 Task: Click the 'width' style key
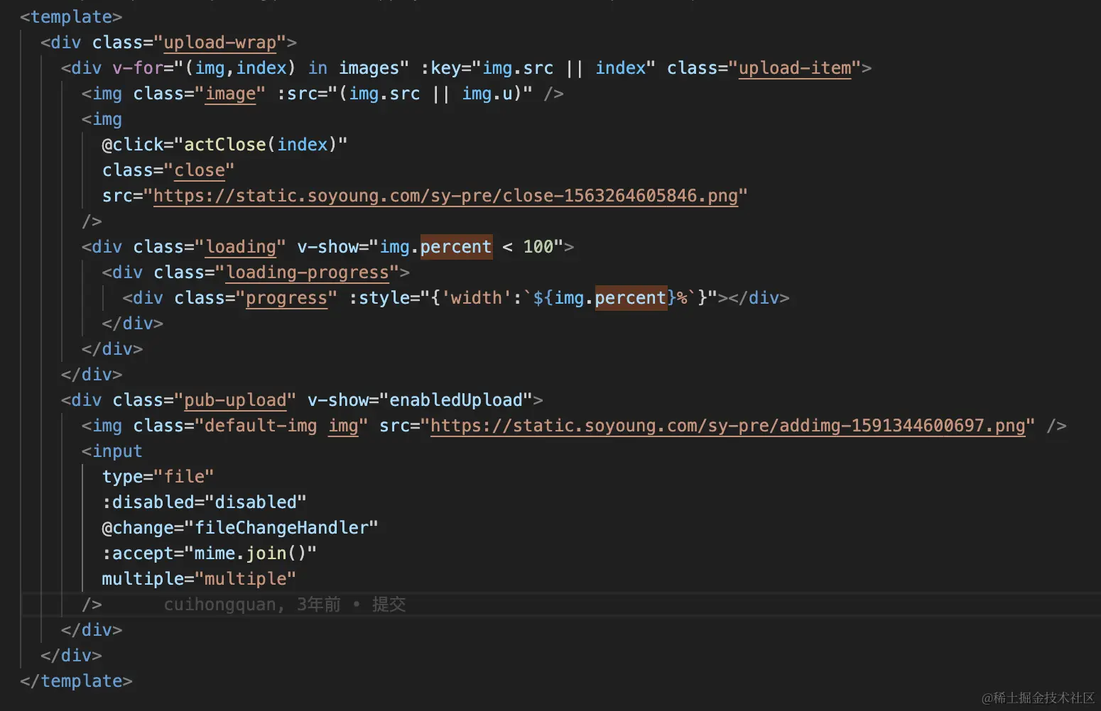[x=477, y=298]
